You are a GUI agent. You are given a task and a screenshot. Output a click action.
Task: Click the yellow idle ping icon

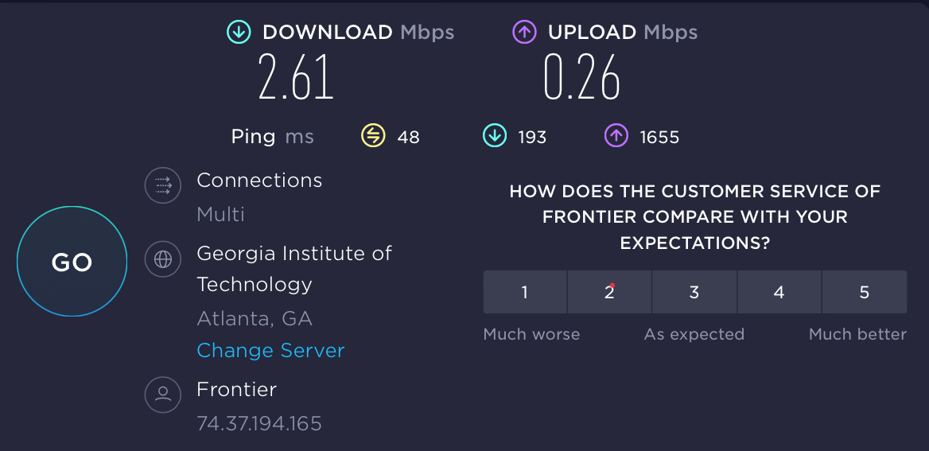pyautogui.click(x=373, y=137)
